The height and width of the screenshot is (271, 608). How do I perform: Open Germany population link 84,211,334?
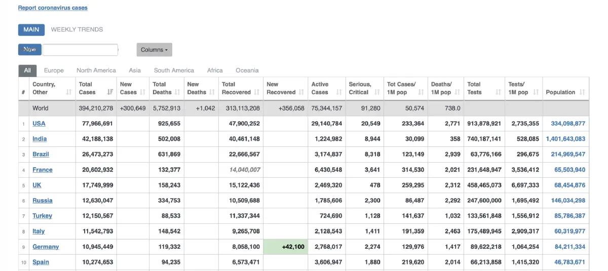[x=570, y=247]
